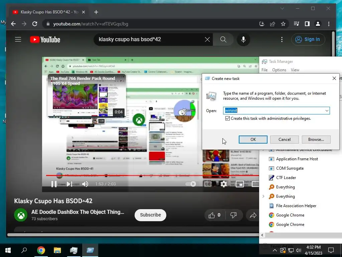Click Task Manager scroll left arrow
342x257 pixels.
pos(262,235)
